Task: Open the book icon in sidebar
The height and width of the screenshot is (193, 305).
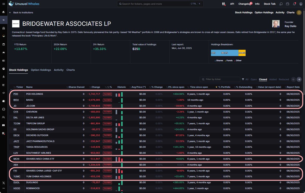Action: point(4,125)
